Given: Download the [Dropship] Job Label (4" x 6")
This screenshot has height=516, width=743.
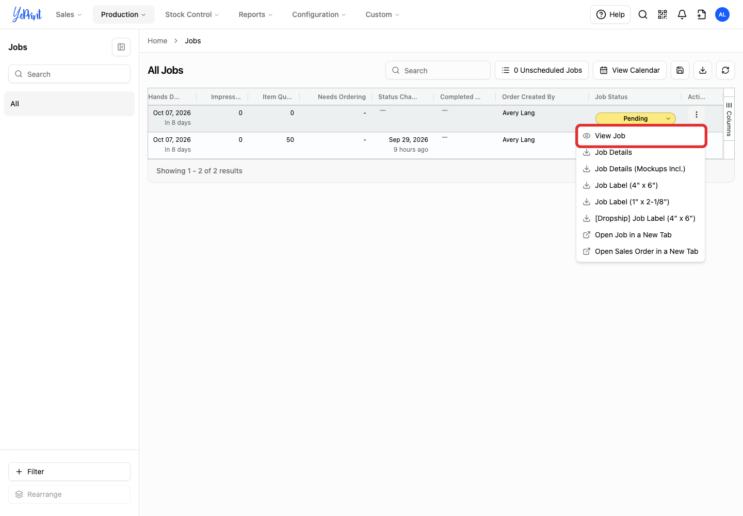Looking at the screenshot, I should click(640, 218).
